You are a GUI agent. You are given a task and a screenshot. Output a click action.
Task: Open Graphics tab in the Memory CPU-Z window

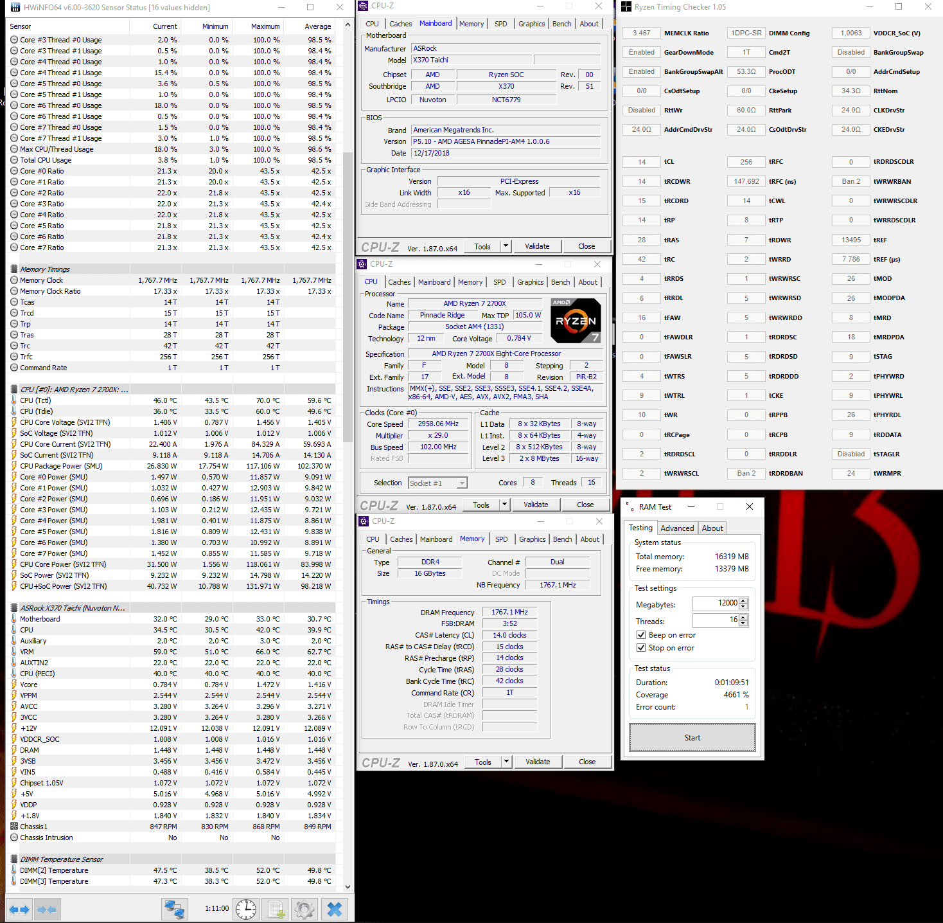click(533, 539)
